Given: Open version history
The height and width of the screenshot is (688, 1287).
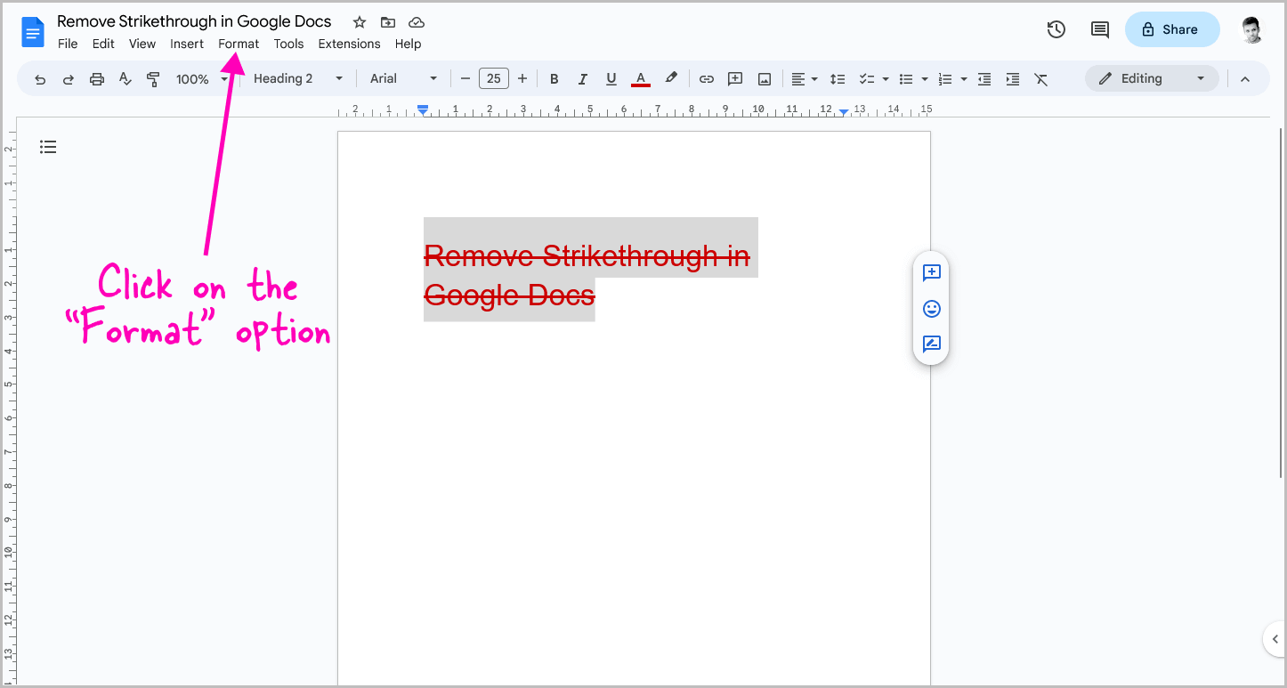Looking at the screenshot, I should (1056, 28).
